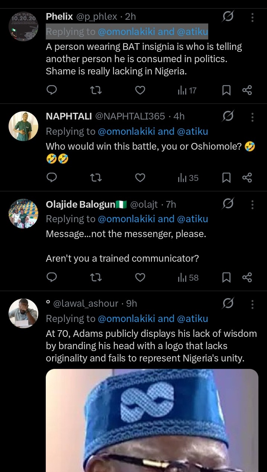This screenshot has height=472, width=267.
Task: Open the blue cap image attachment
Action: (x=152, y=420)
